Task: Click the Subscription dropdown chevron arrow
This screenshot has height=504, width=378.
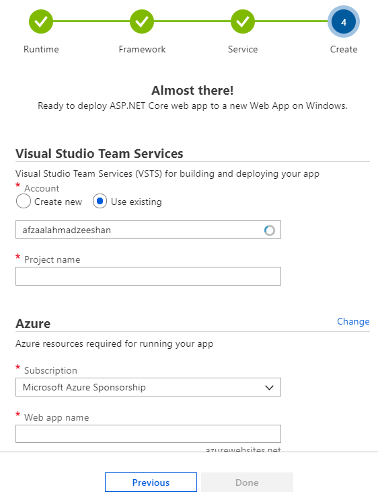Action: pos(269,388)
